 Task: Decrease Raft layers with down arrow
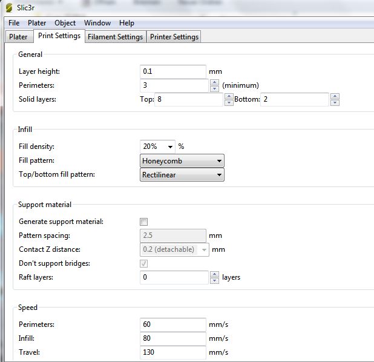point(214,281)
